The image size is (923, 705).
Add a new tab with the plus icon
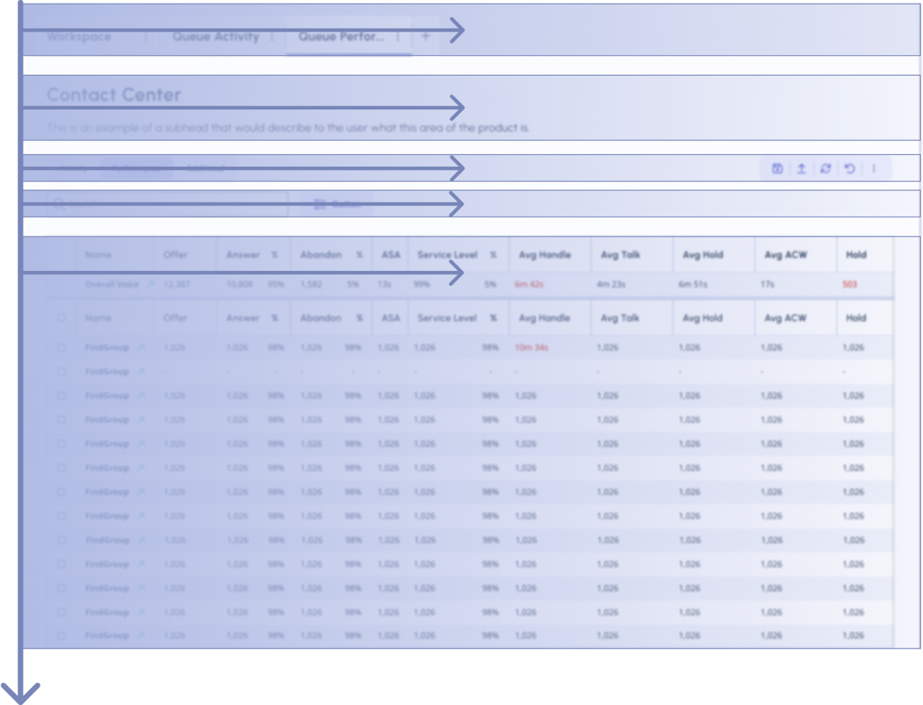(425, 36)
